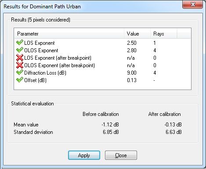Click the red cross beside LOS Exponent (after breakpoint)
This screenshot has width=206, height=169.
(x=20, y=58)
